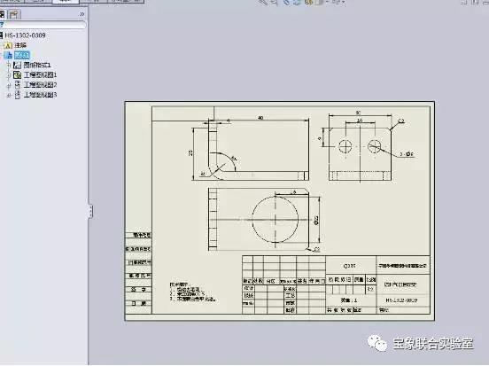This screenshot has width=489, height=366.
Task: Click the yellow annotations folder icon
Action: (8, 45)
